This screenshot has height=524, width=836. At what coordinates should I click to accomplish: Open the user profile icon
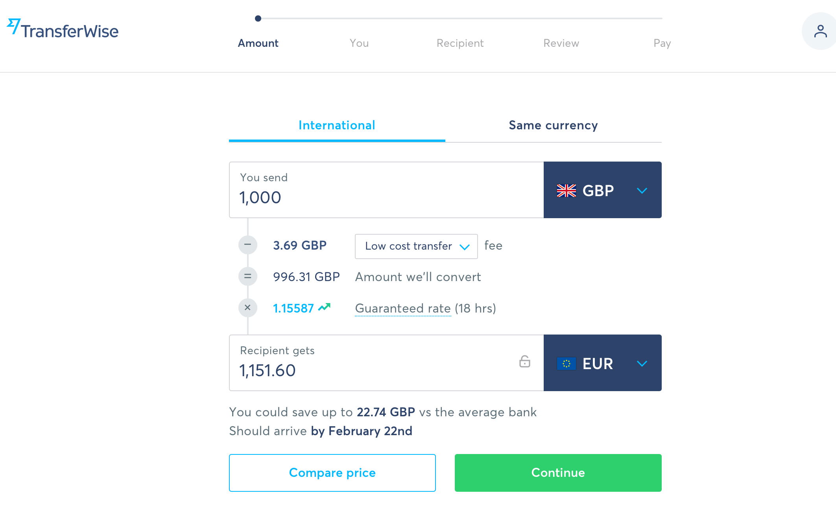(820, 31)
